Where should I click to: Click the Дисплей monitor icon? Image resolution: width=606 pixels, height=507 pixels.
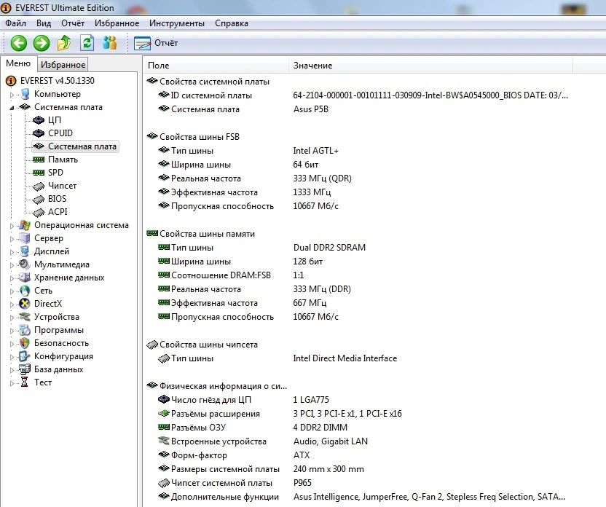[25, 251]
